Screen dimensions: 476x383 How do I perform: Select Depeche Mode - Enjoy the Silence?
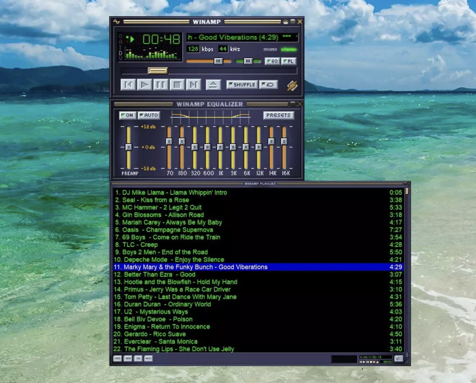pos(258,260)
